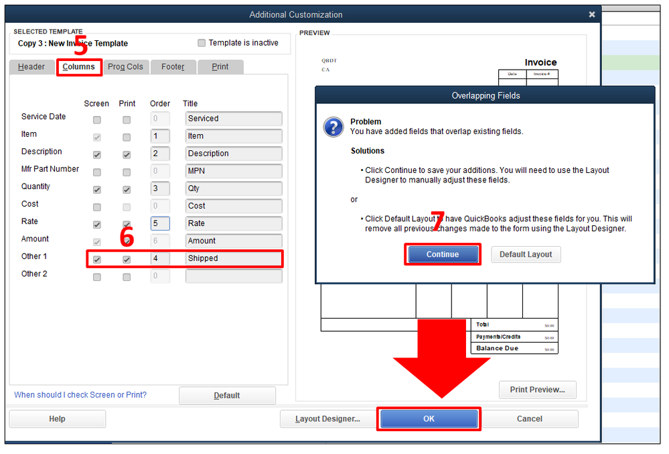This screenshot has height=454, width=669.
Task: Select the Prog Cols tab
Action: pyautogui.click(x=125, y=66)
